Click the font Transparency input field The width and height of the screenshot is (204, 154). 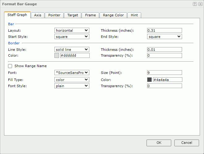click(164, 86)
